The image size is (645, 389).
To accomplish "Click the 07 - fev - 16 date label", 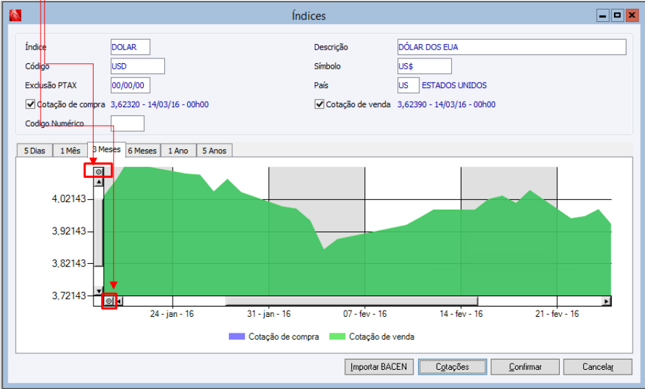I will coord(365,314).
